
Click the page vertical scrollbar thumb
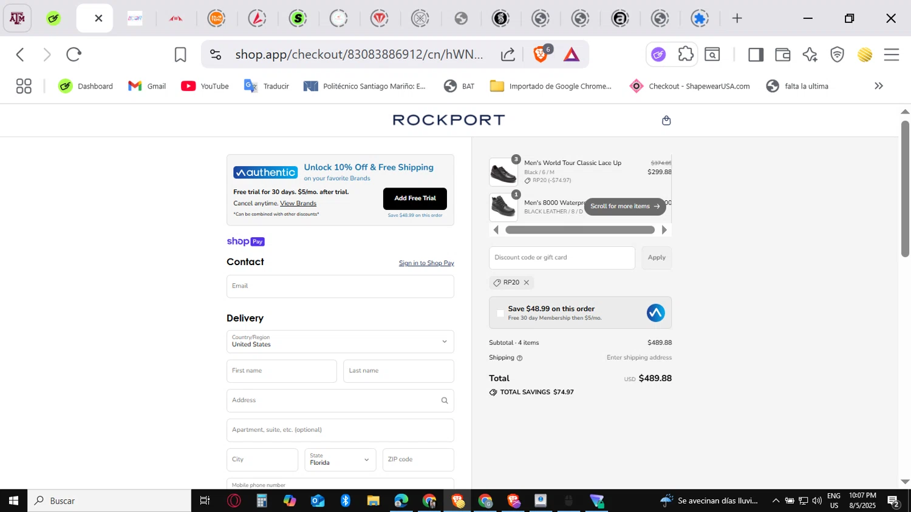905,188
